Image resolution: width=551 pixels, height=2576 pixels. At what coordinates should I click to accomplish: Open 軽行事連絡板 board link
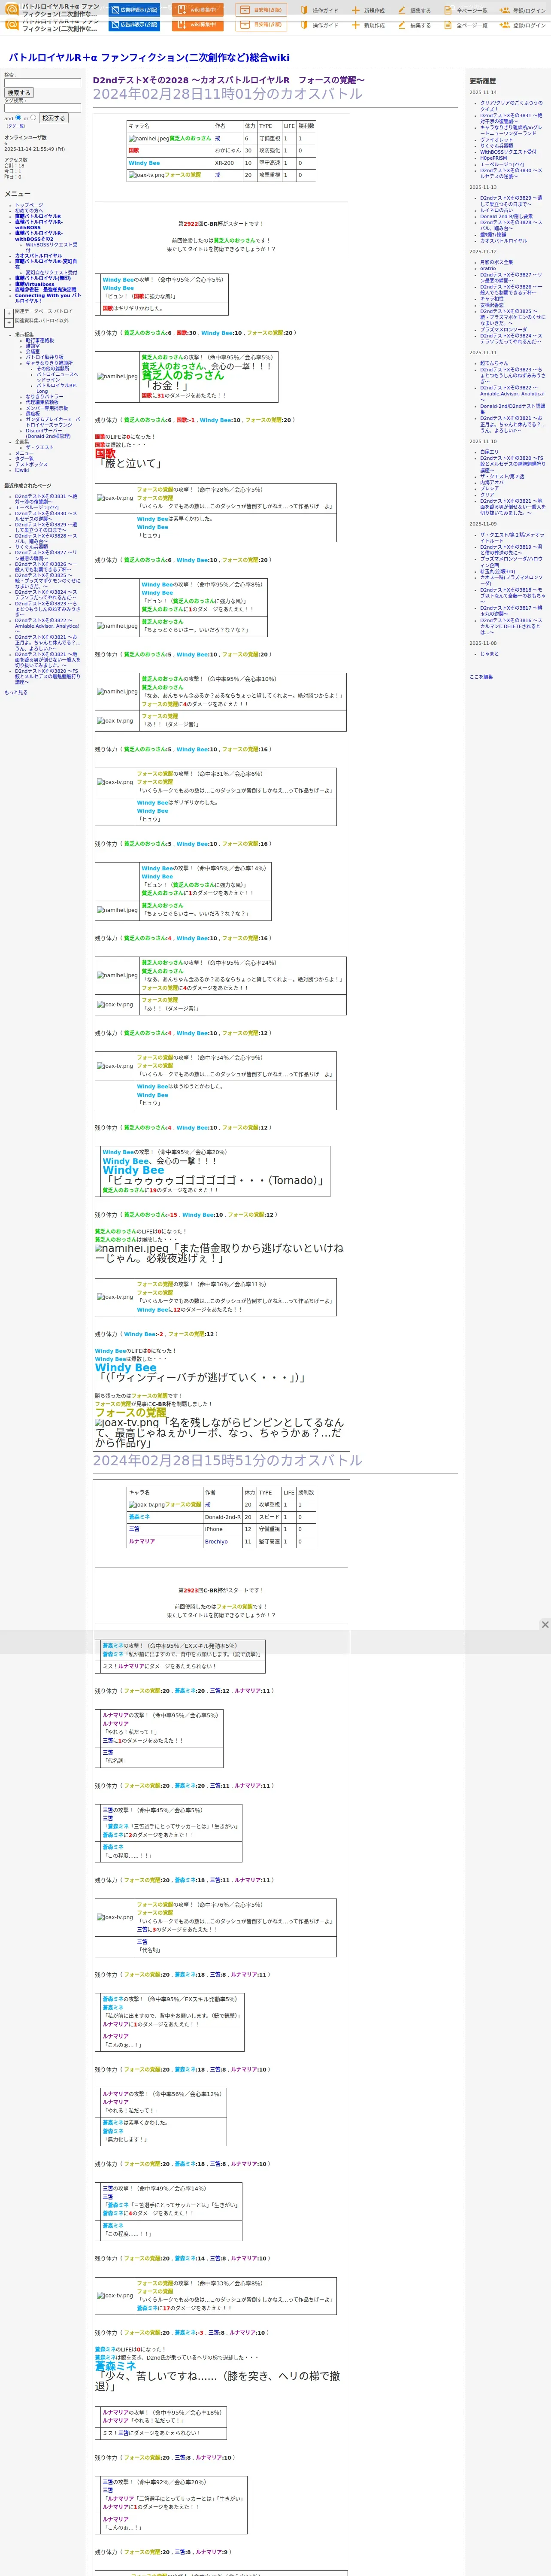[x=40, y=340]
